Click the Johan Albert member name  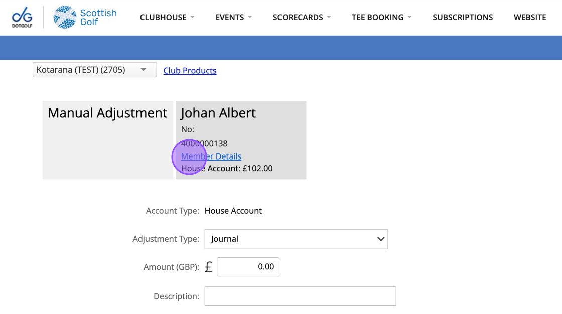218,113
